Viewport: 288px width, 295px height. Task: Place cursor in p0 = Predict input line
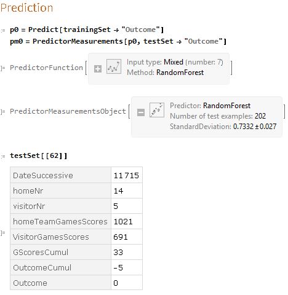point(87,29)
